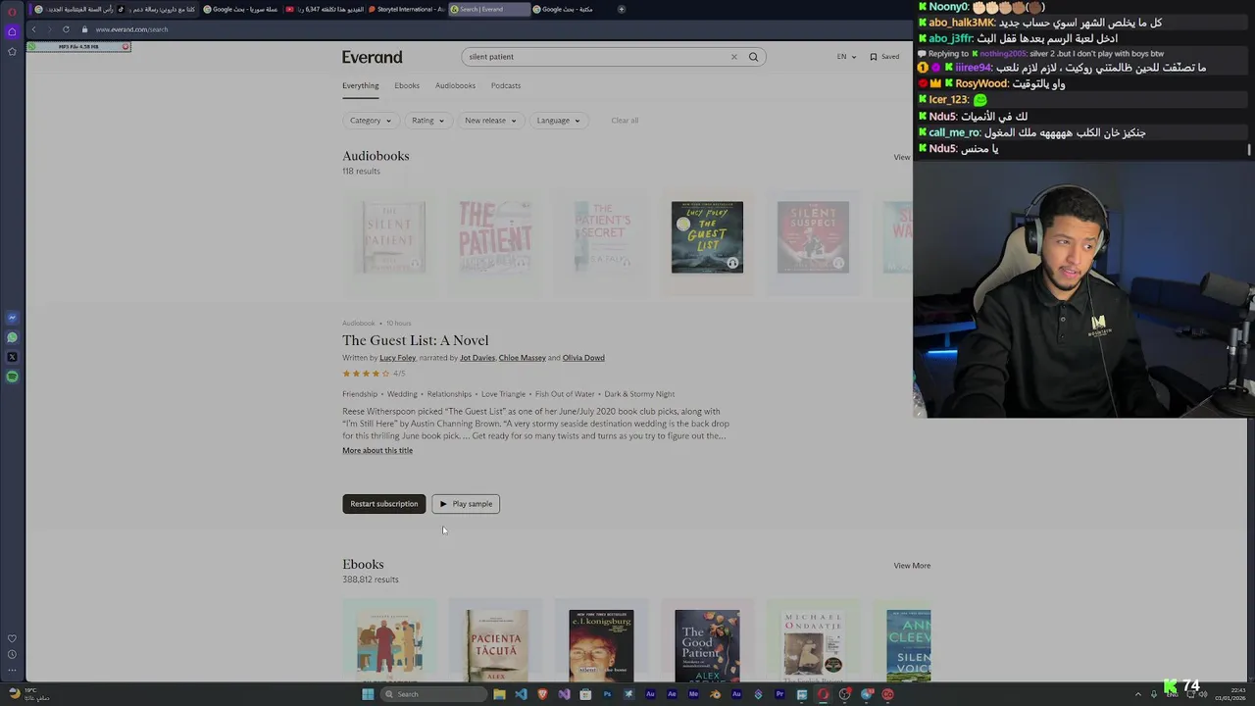Open Spotify in Opera sidebar
This screenshot has height=706, width=1255.
point(12,377)
